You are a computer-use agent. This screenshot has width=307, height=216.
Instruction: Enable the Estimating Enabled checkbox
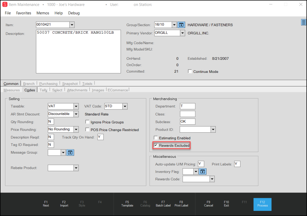[x=156, y=138]
